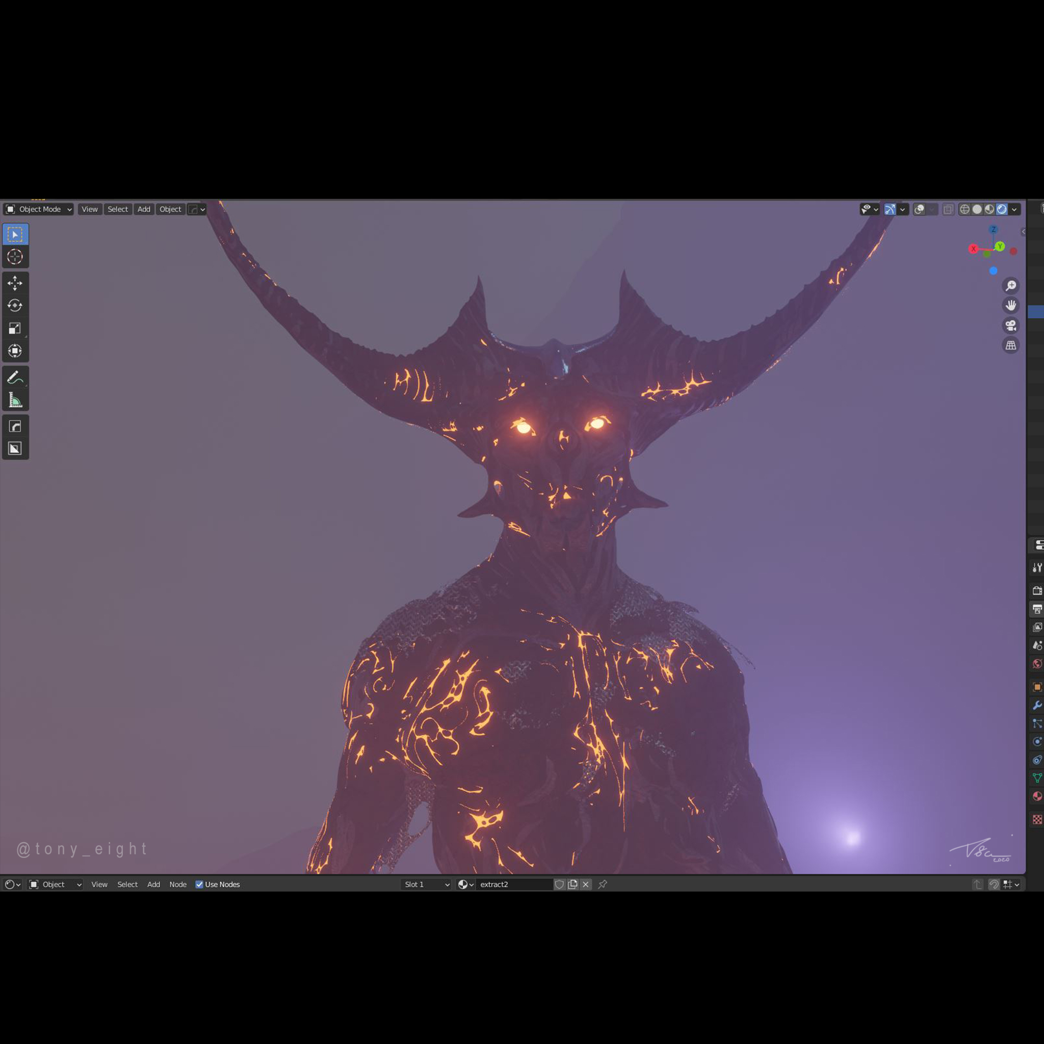This screenshot has width=1044, height=1044.
Task: Toggle viewport overlays display
Action: (919, 209)
